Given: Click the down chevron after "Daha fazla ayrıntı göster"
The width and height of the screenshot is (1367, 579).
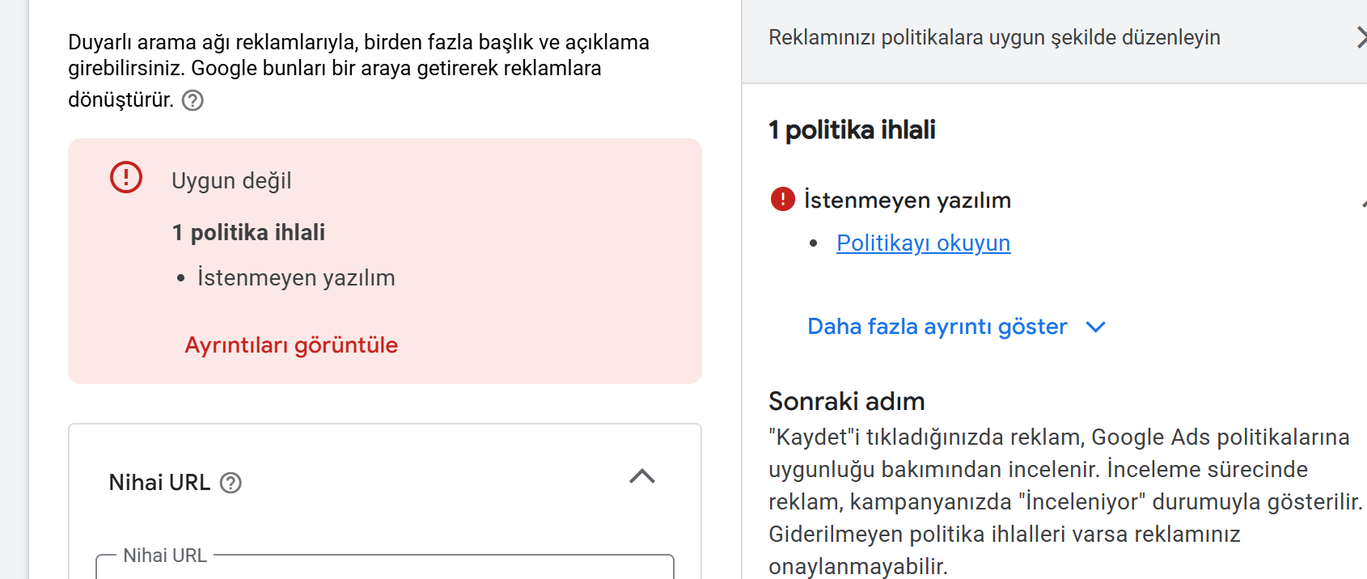Looking at the screenshot, I should [x=1095, y=327].
